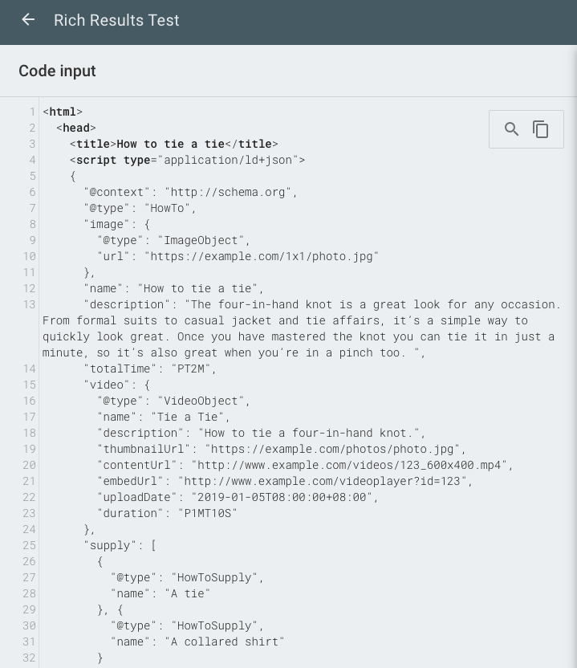The image size is (577, 668).
Task: Open search in the code editor
Action: (511, 129)
